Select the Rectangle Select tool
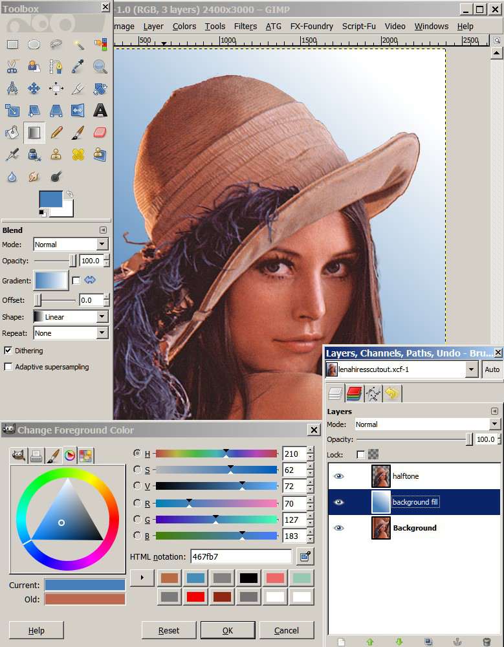Image resolution: width=504 pixels, height=647 pixels. click(12, 44)
